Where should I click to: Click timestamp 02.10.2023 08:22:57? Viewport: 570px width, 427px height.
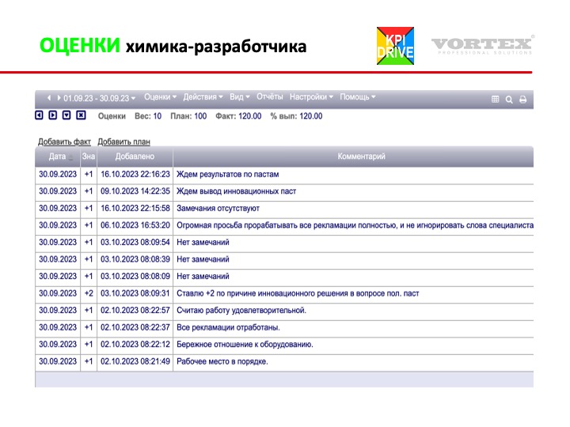(135, 311)
